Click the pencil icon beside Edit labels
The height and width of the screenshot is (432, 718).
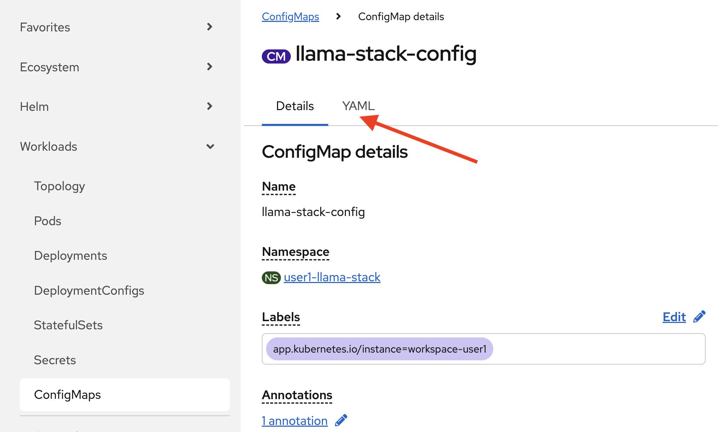(700, 316)
